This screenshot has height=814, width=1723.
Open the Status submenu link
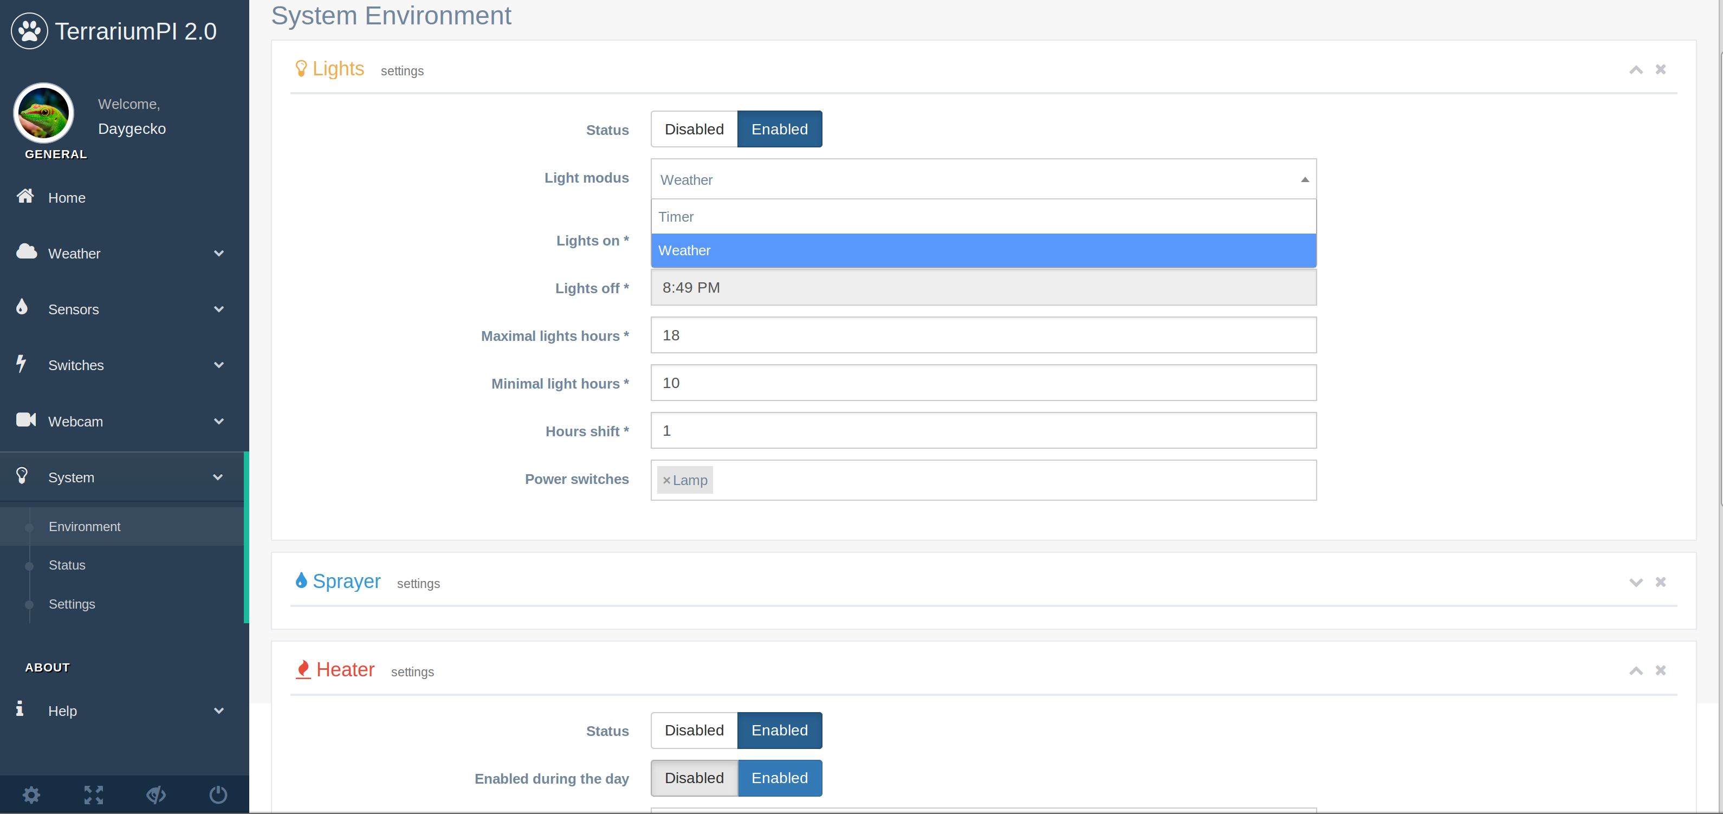(x=67, y=565)
